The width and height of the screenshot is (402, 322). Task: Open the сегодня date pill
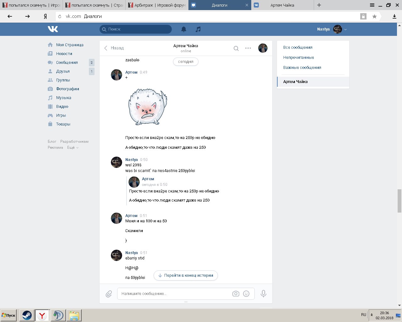point(186,62)
